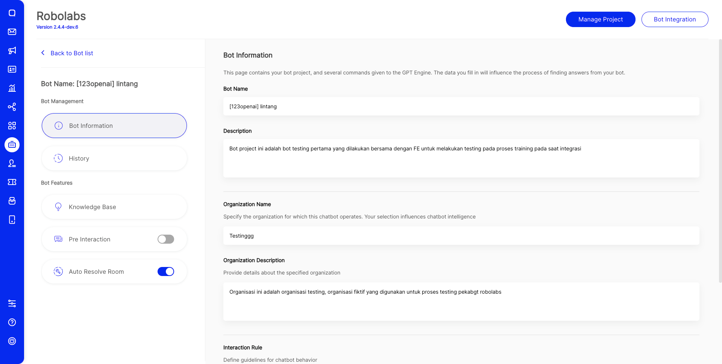The image size is (722, 364).
Task: Click the Manage Project button
Action: [601, 19]
